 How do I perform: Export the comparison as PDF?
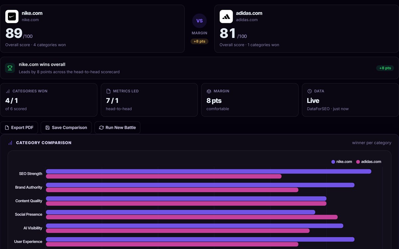point(19,127)
